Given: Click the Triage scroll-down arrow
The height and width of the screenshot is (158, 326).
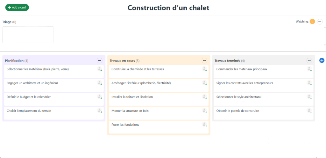Looking at the screenshot, I should [324, 45].
